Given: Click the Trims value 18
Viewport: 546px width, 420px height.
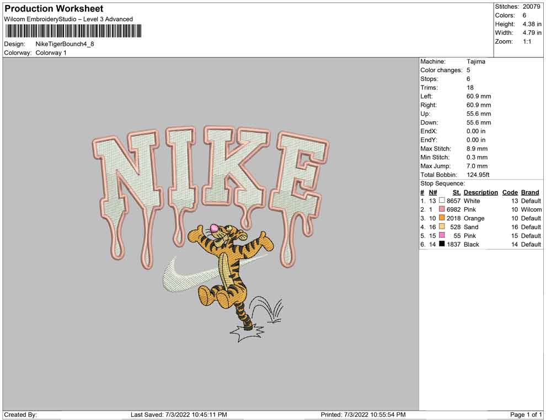Looking at the screenshot, I should click(470, 88).
